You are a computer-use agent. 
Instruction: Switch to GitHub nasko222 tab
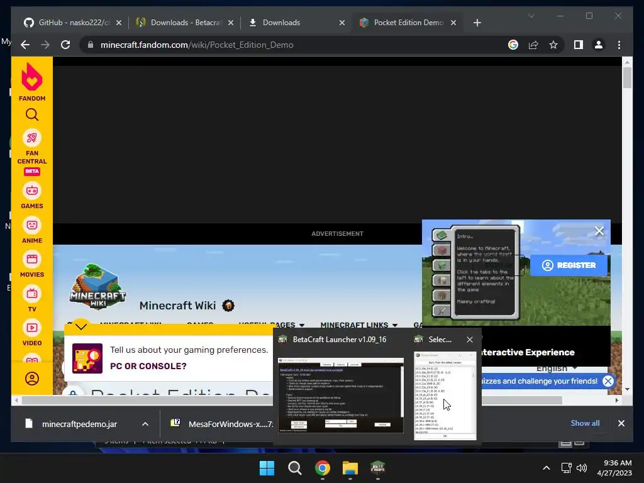[73, 23]
